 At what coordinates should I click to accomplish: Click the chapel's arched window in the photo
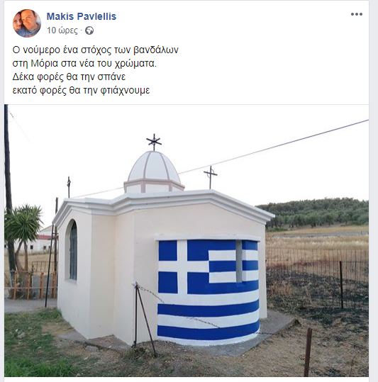[x=72, y=250]
